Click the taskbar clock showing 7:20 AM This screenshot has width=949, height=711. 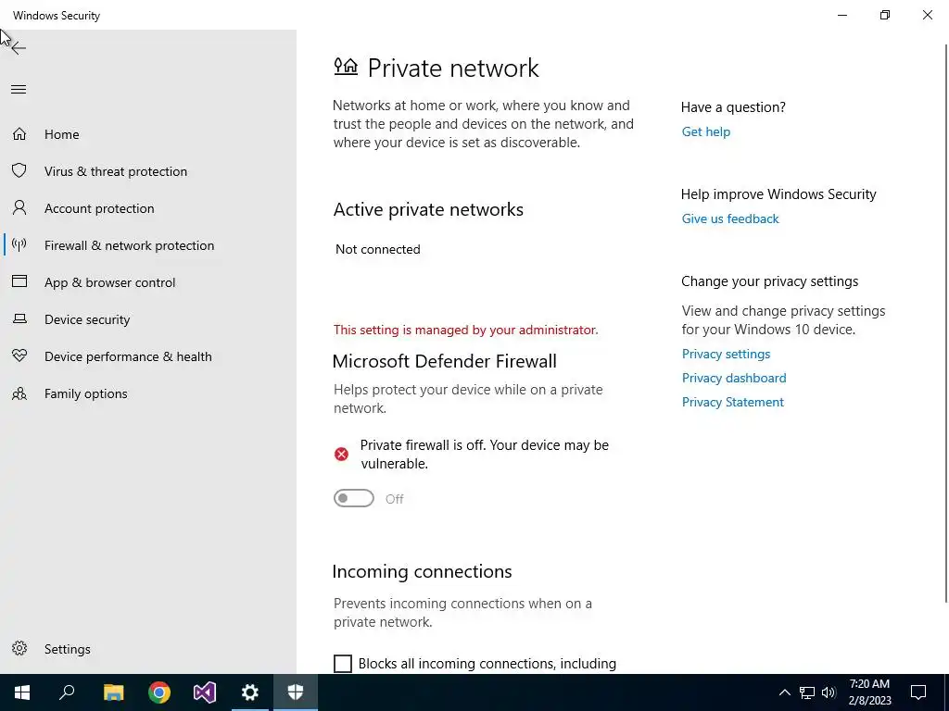coord(869,692)
